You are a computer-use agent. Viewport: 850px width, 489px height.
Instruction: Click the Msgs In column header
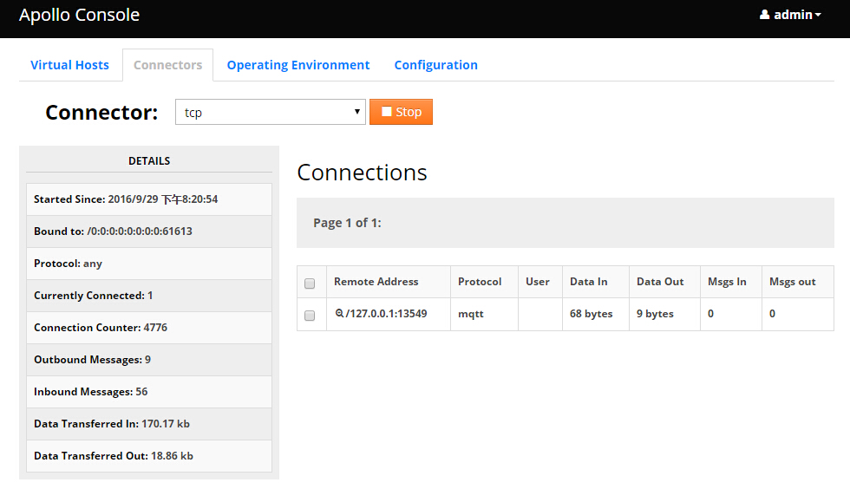(x=727, y=282)
